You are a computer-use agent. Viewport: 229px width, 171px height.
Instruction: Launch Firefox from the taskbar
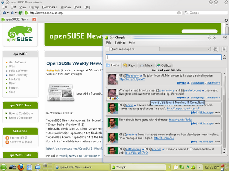21,167
